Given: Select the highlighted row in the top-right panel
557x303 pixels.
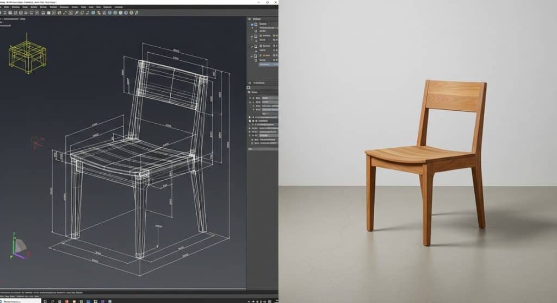Looking at the screenshot, I should tap(269, 65).
